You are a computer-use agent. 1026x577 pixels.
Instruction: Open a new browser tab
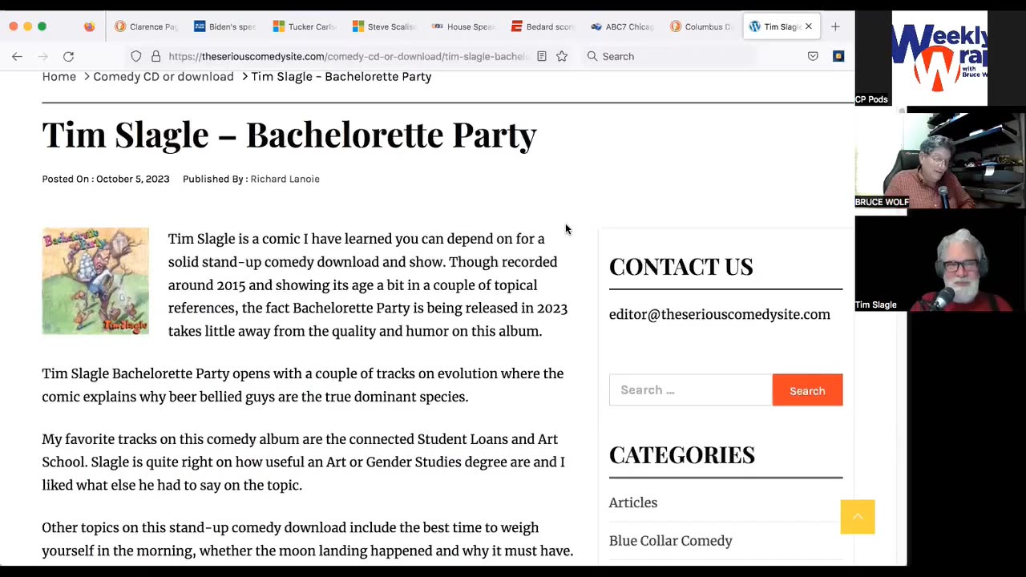(x=835, y=26)
